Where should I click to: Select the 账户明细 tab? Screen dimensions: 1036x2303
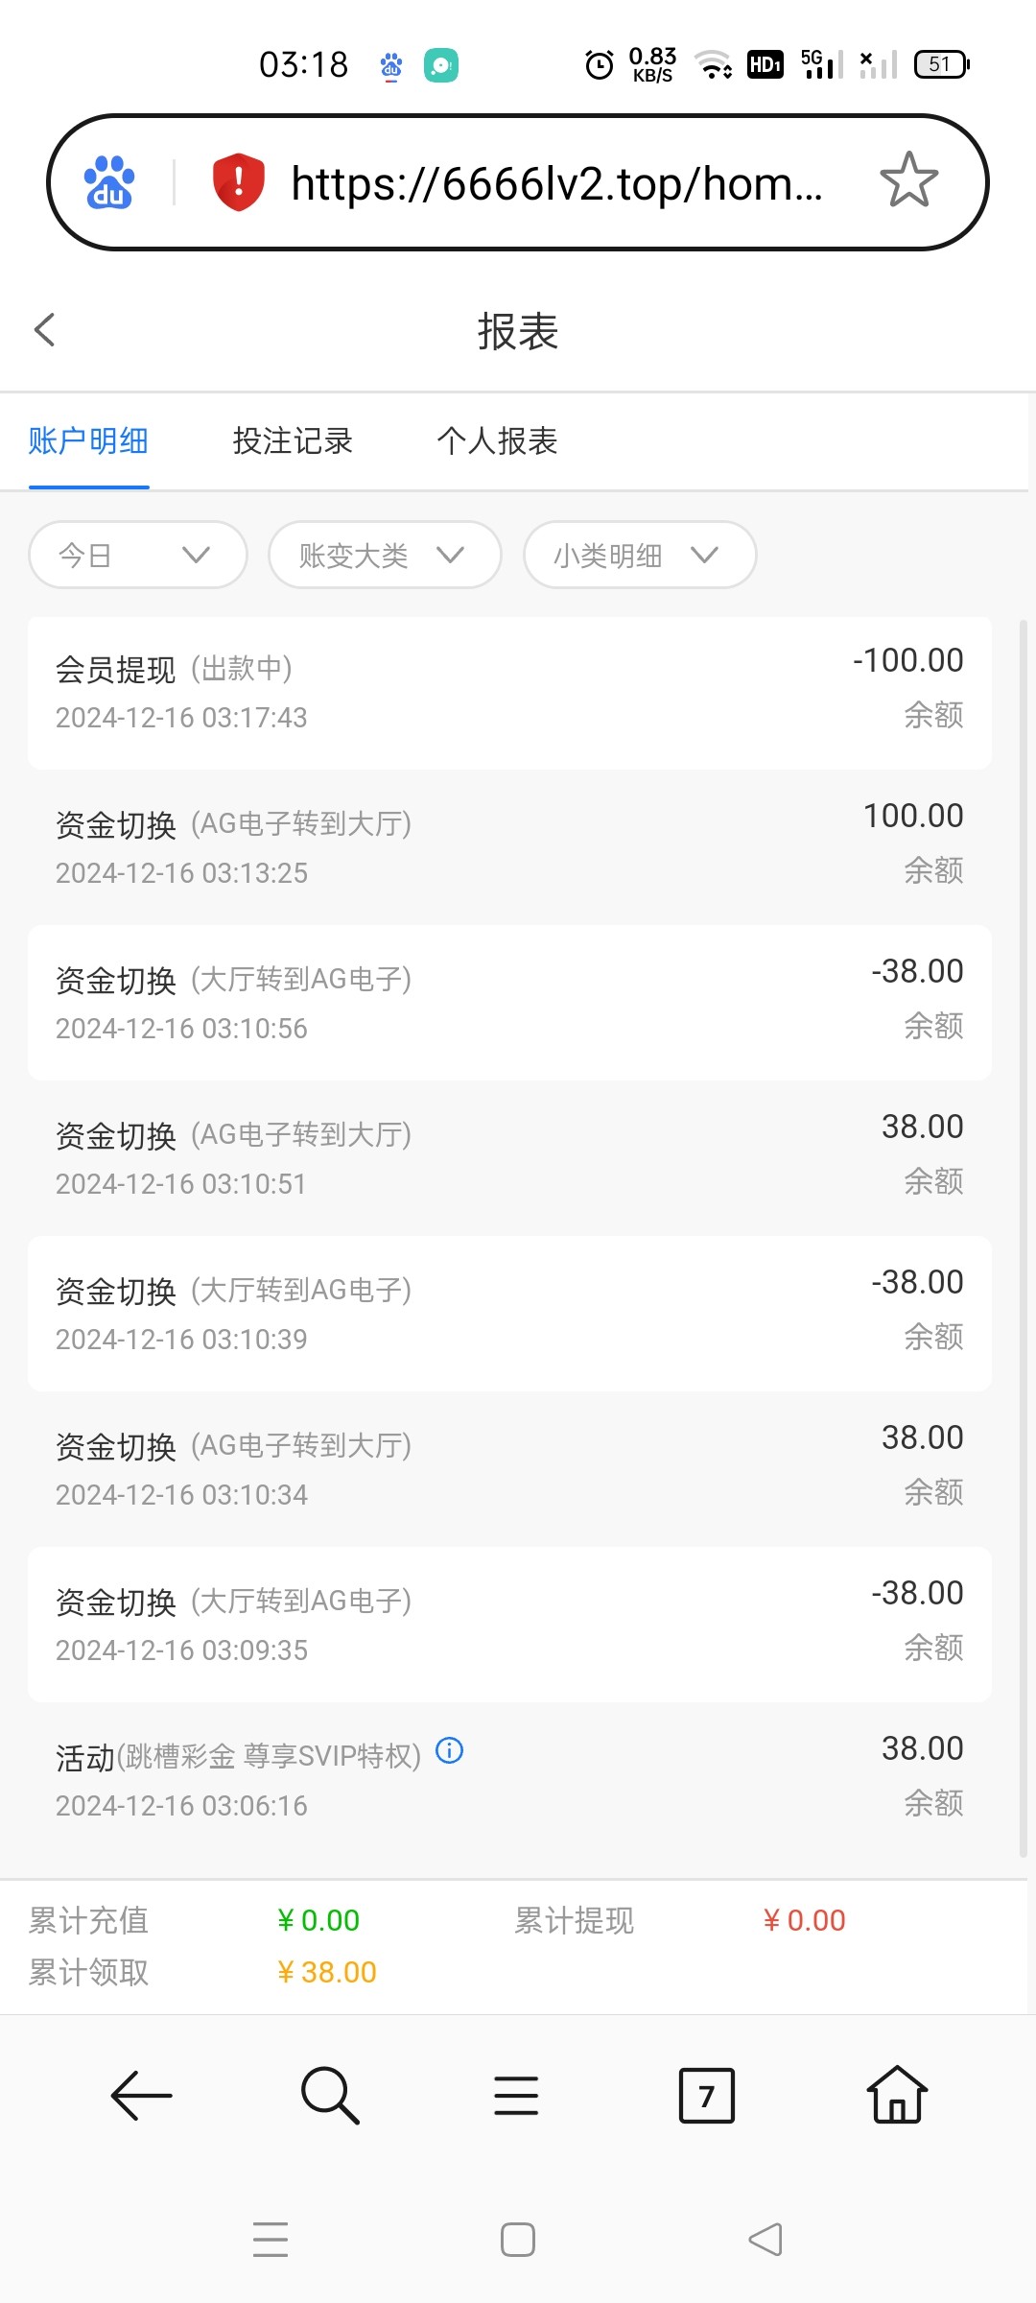tap(88, 441)
